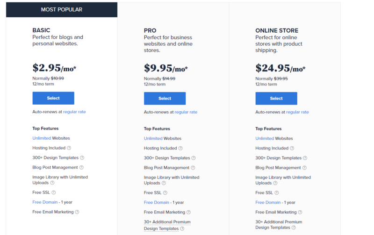Click Free Domain link in ONLINE STORE plan
This screenshot has width=374, height=235.
(268, 202)
